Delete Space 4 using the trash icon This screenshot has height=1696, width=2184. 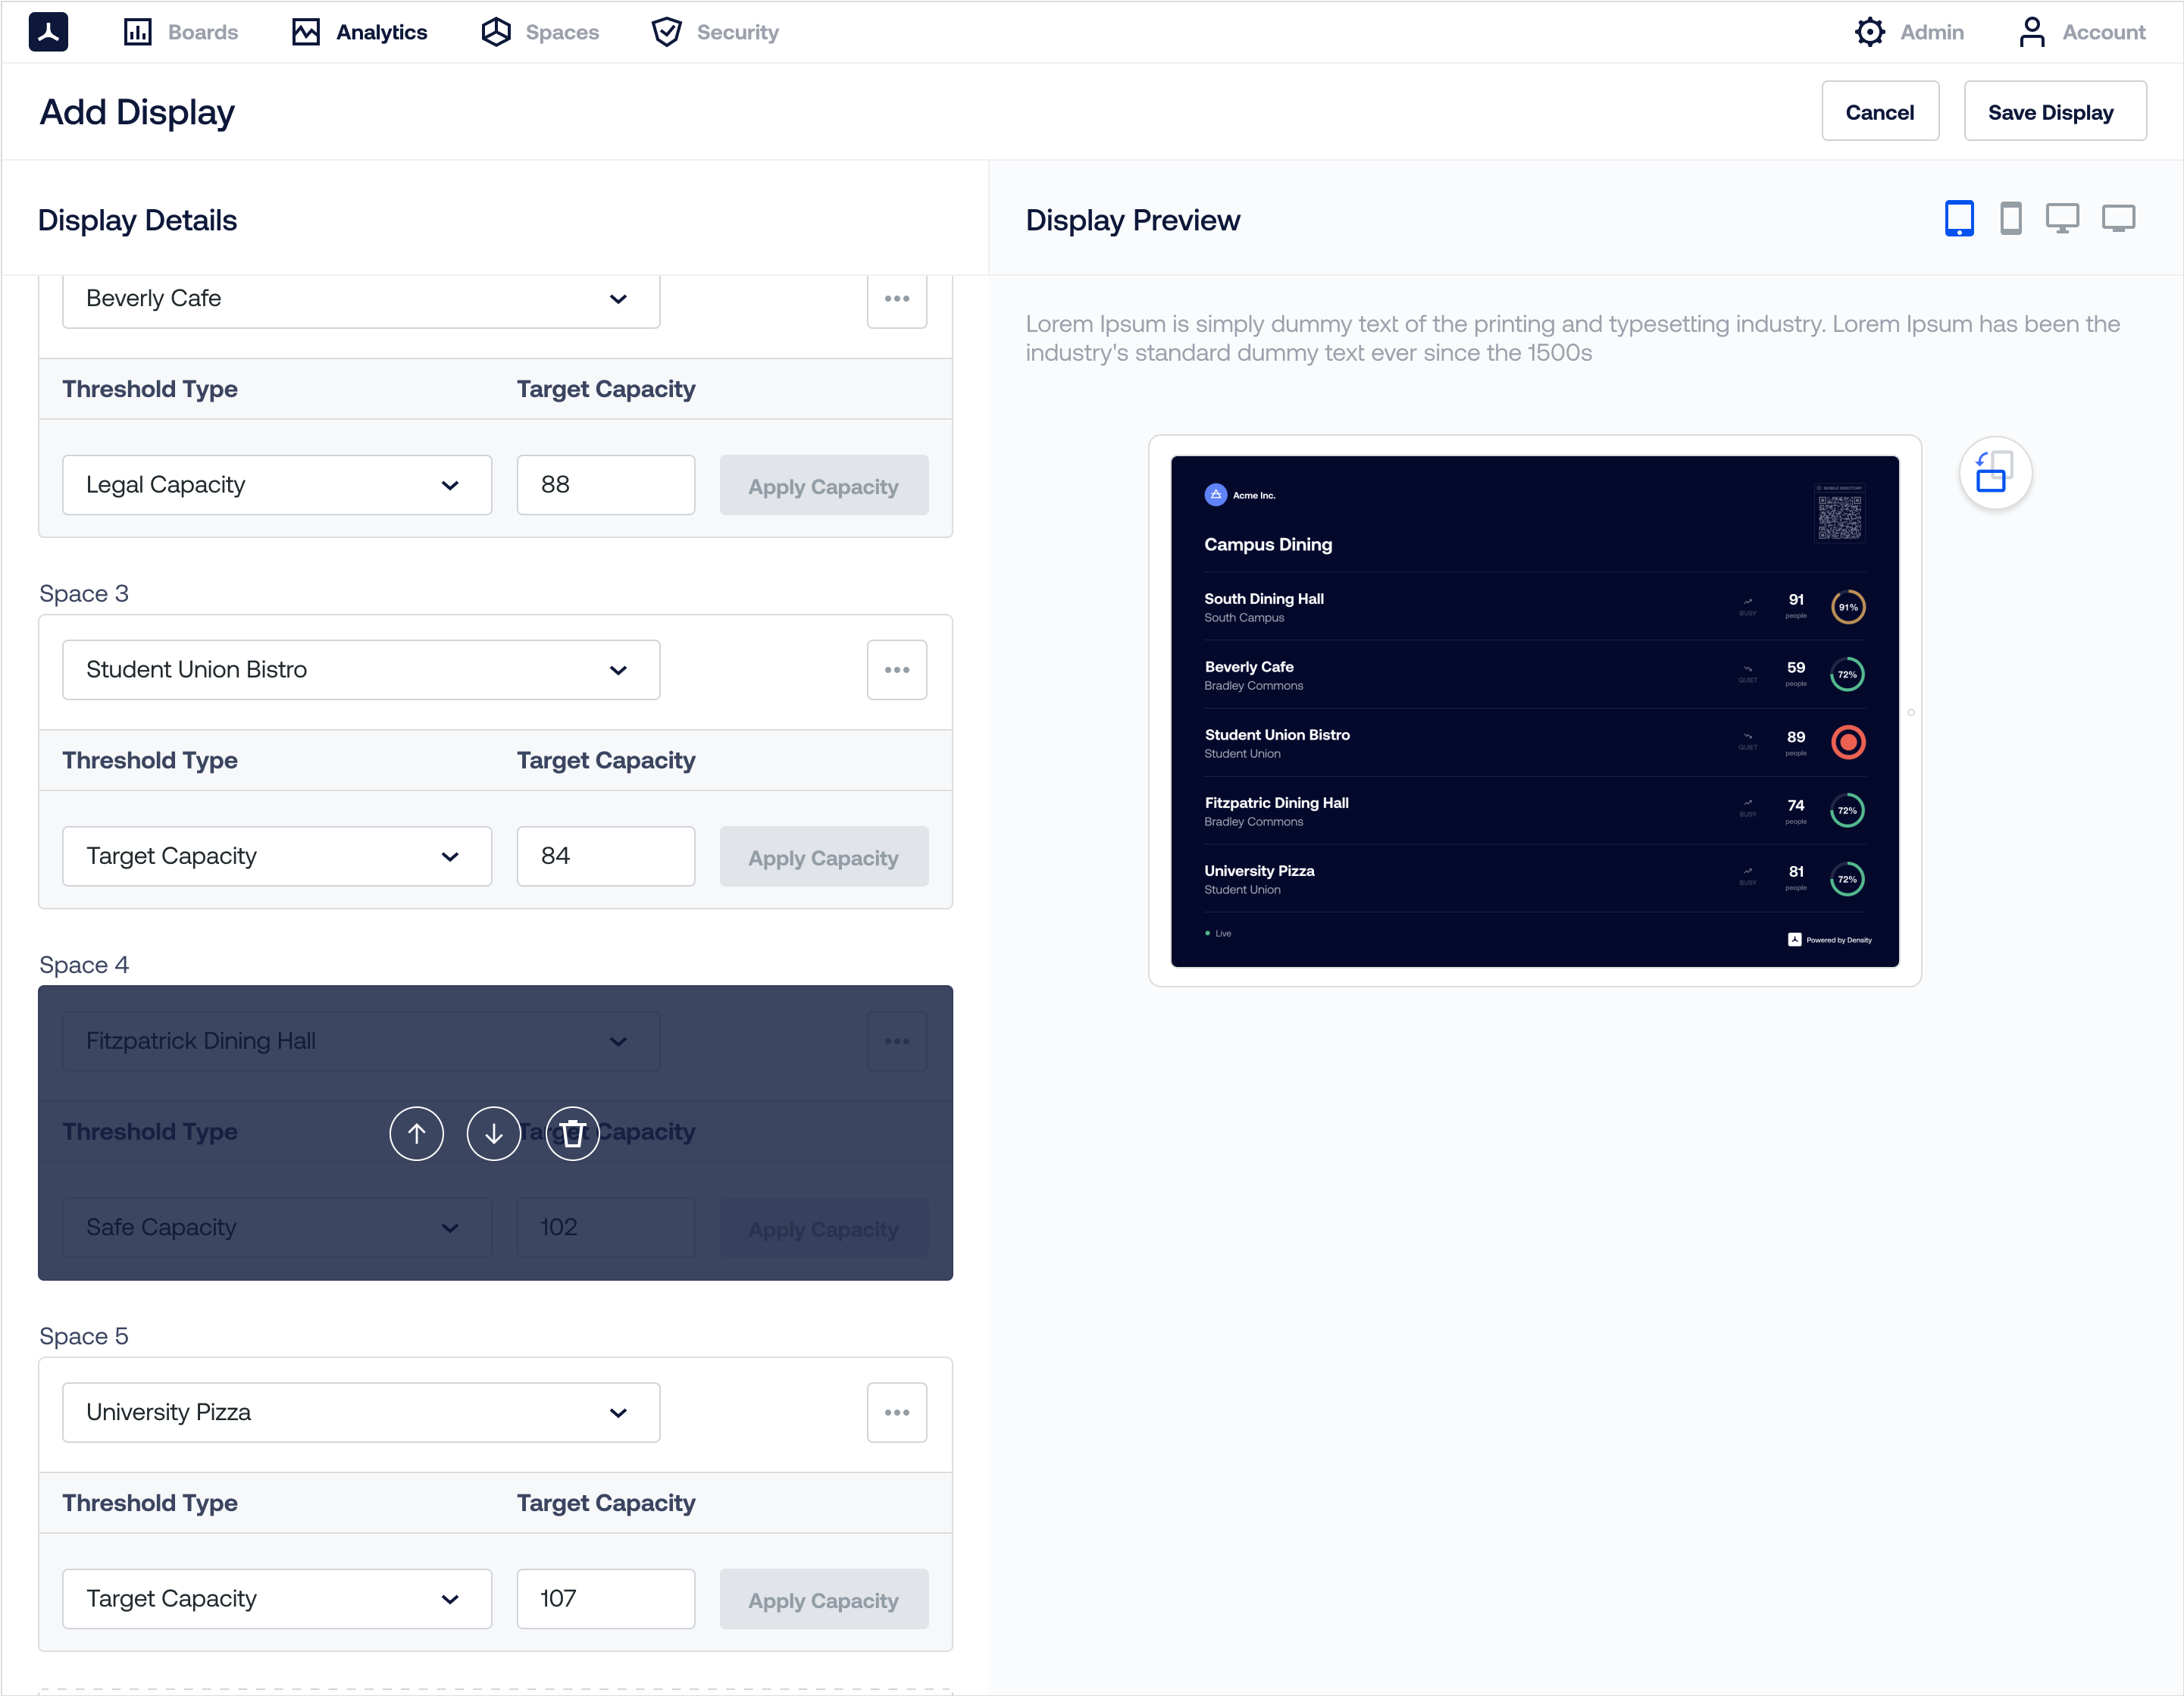click(x=572, y=1133)
